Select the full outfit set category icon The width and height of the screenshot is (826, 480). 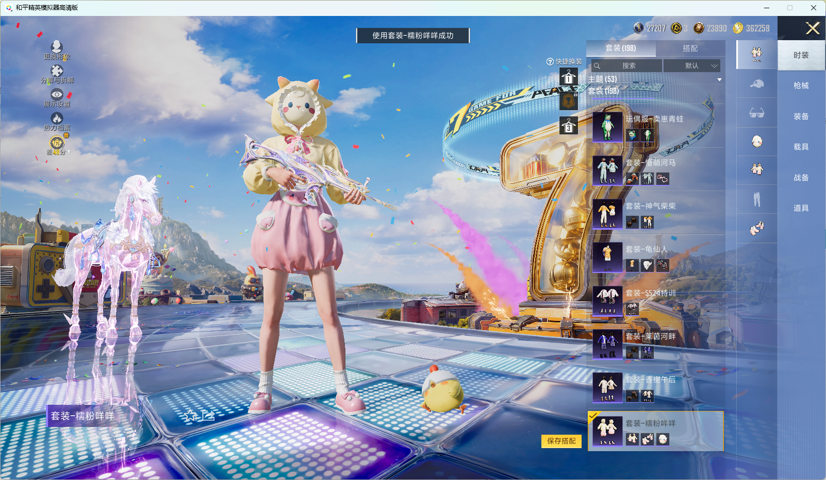click(756, 54)
